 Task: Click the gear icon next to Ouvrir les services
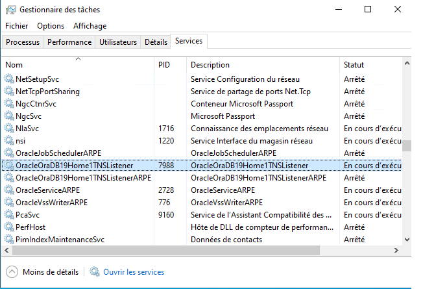(x=95, y=271)
